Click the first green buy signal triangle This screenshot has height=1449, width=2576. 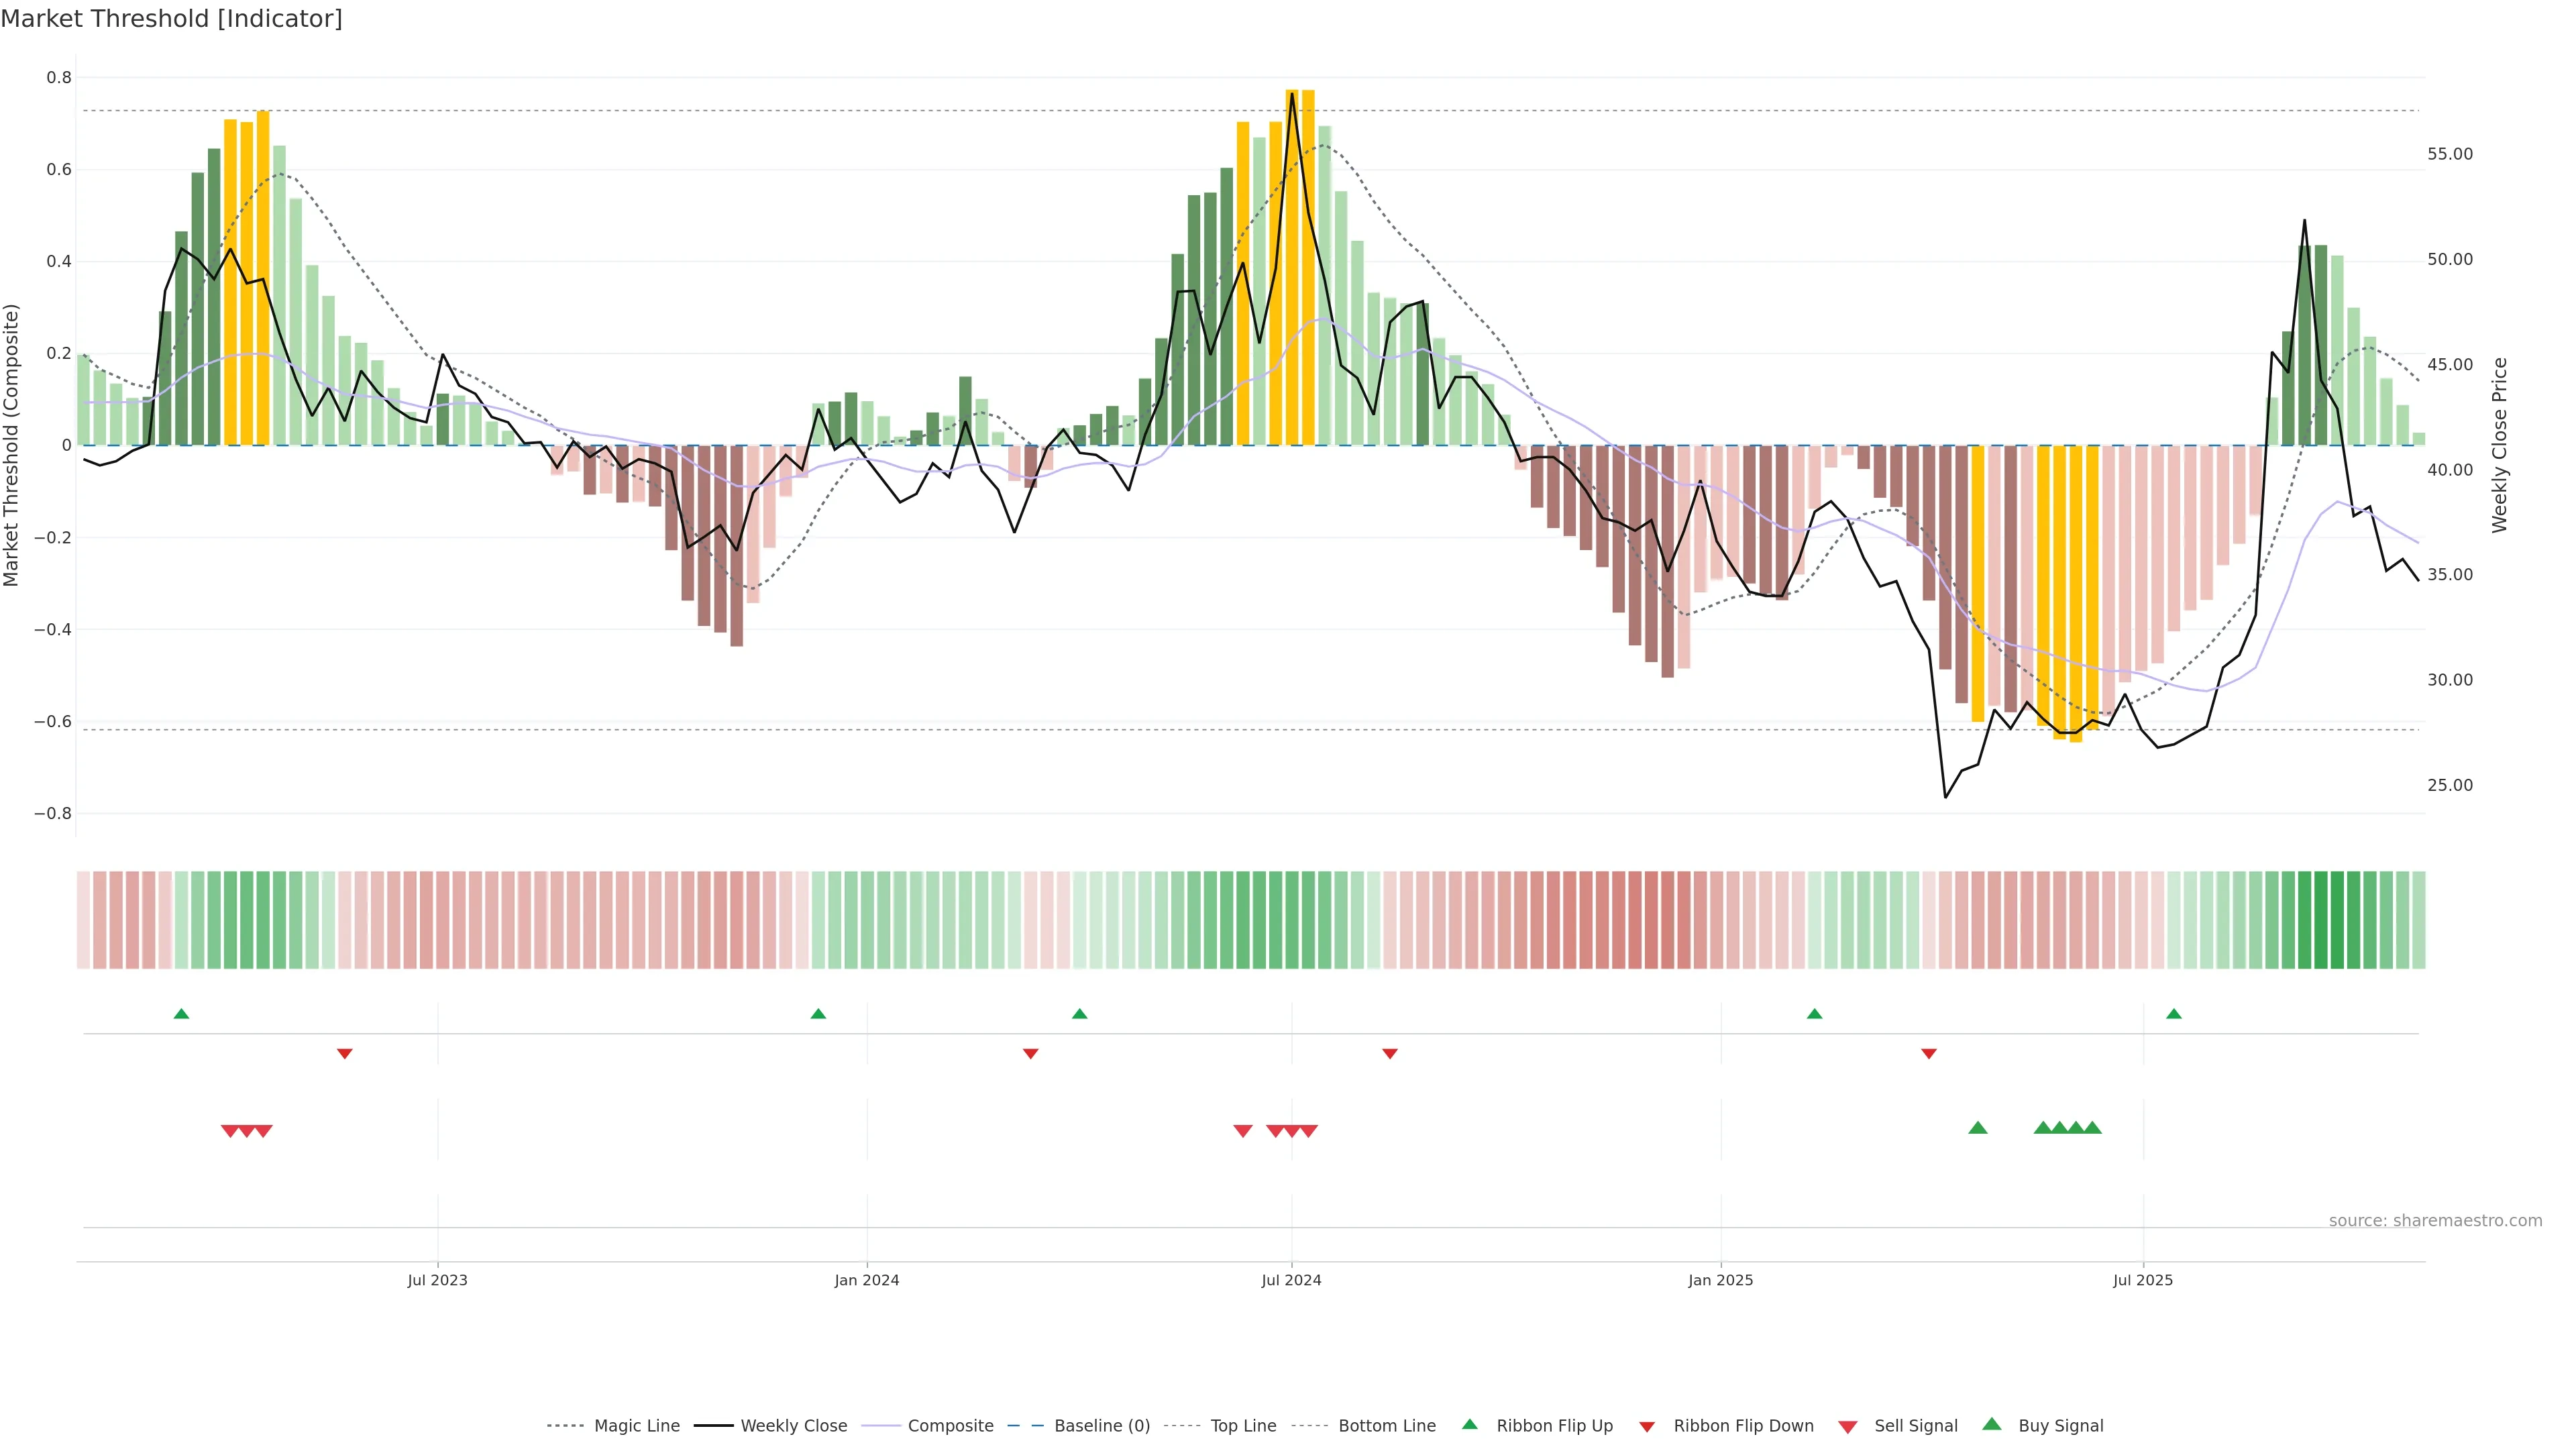[x=1977, y=1128]
